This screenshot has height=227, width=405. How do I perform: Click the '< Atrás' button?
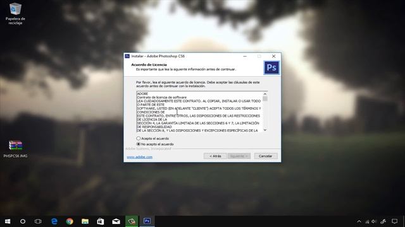click(x=215, y=156)
